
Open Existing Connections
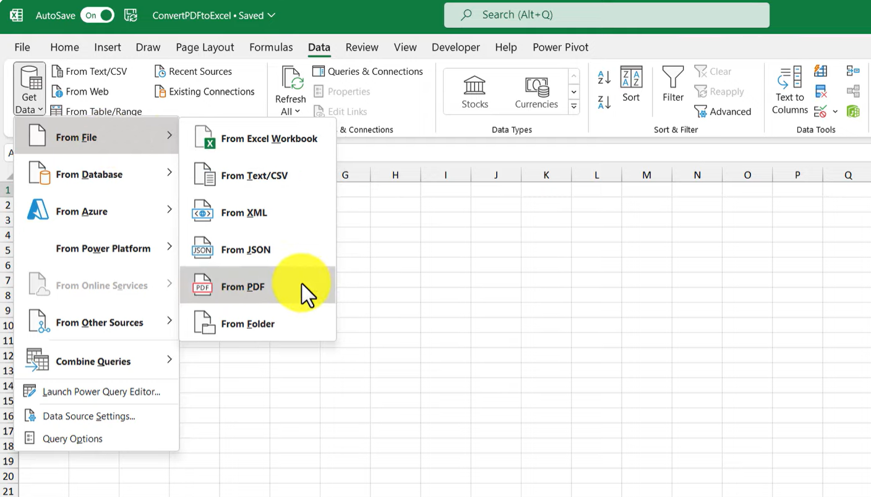pyautogui.click(x=205, y=91)
